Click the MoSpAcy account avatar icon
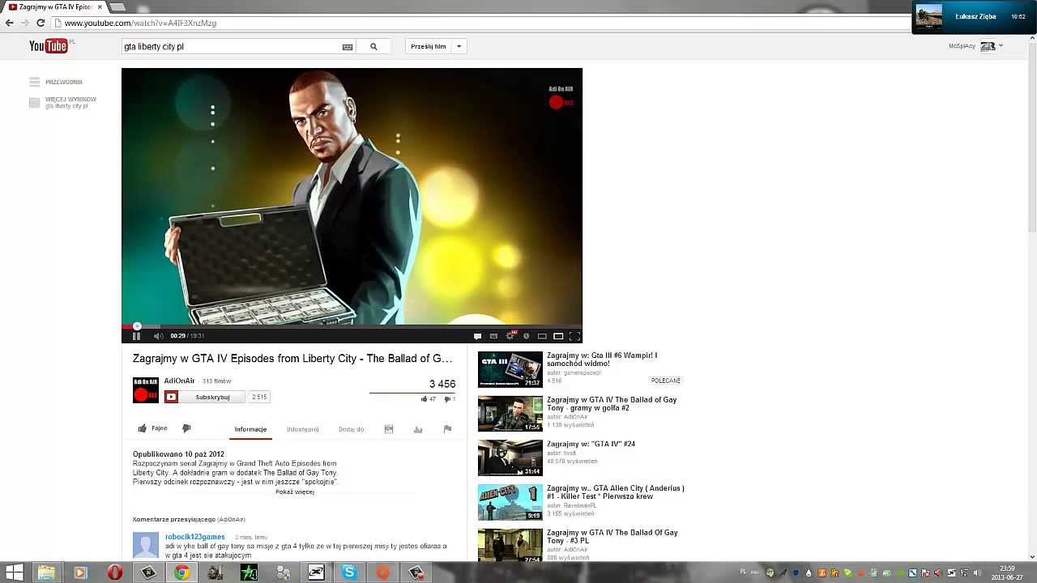Image resolution: width=1037 pixels, height=583 pixels. coord(988,46)
